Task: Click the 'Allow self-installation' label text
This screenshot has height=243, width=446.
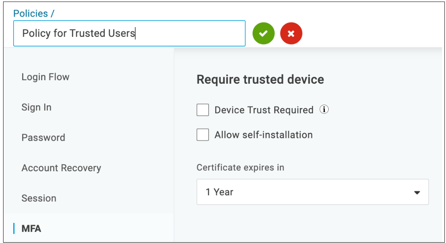Action: (264, 134)
